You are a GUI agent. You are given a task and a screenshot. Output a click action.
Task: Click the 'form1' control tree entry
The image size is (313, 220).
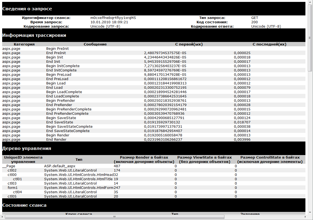click(12, 188)
